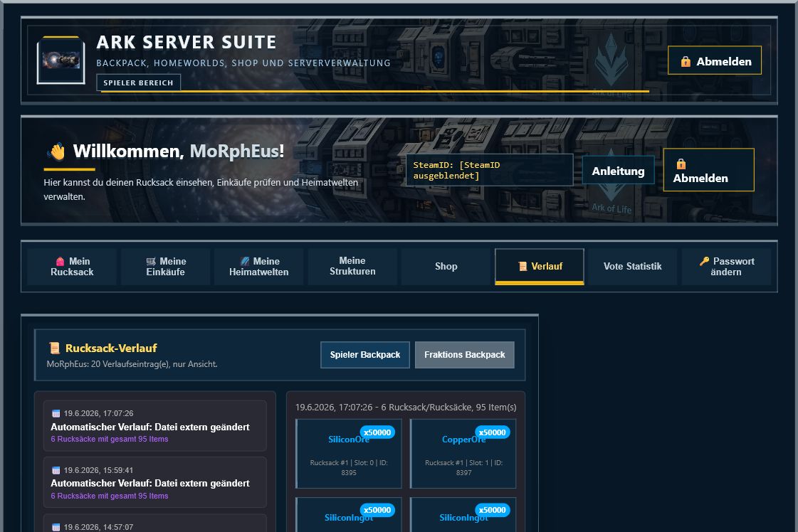Click the cart icon on Meine Einkäufe
Image resolution: width=798 pixels, height=532 pixels.
pos(151,262)
